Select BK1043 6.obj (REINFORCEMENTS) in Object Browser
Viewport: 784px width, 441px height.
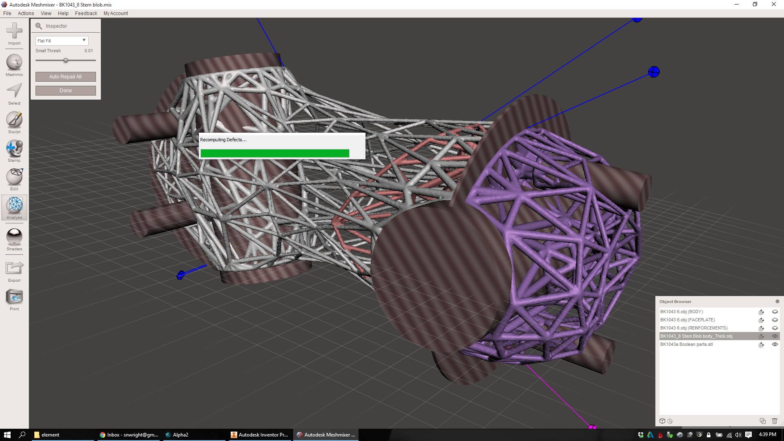tap(693, 328)
